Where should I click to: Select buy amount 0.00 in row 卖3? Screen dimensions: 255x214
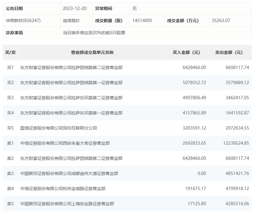[x=202, y=173]
